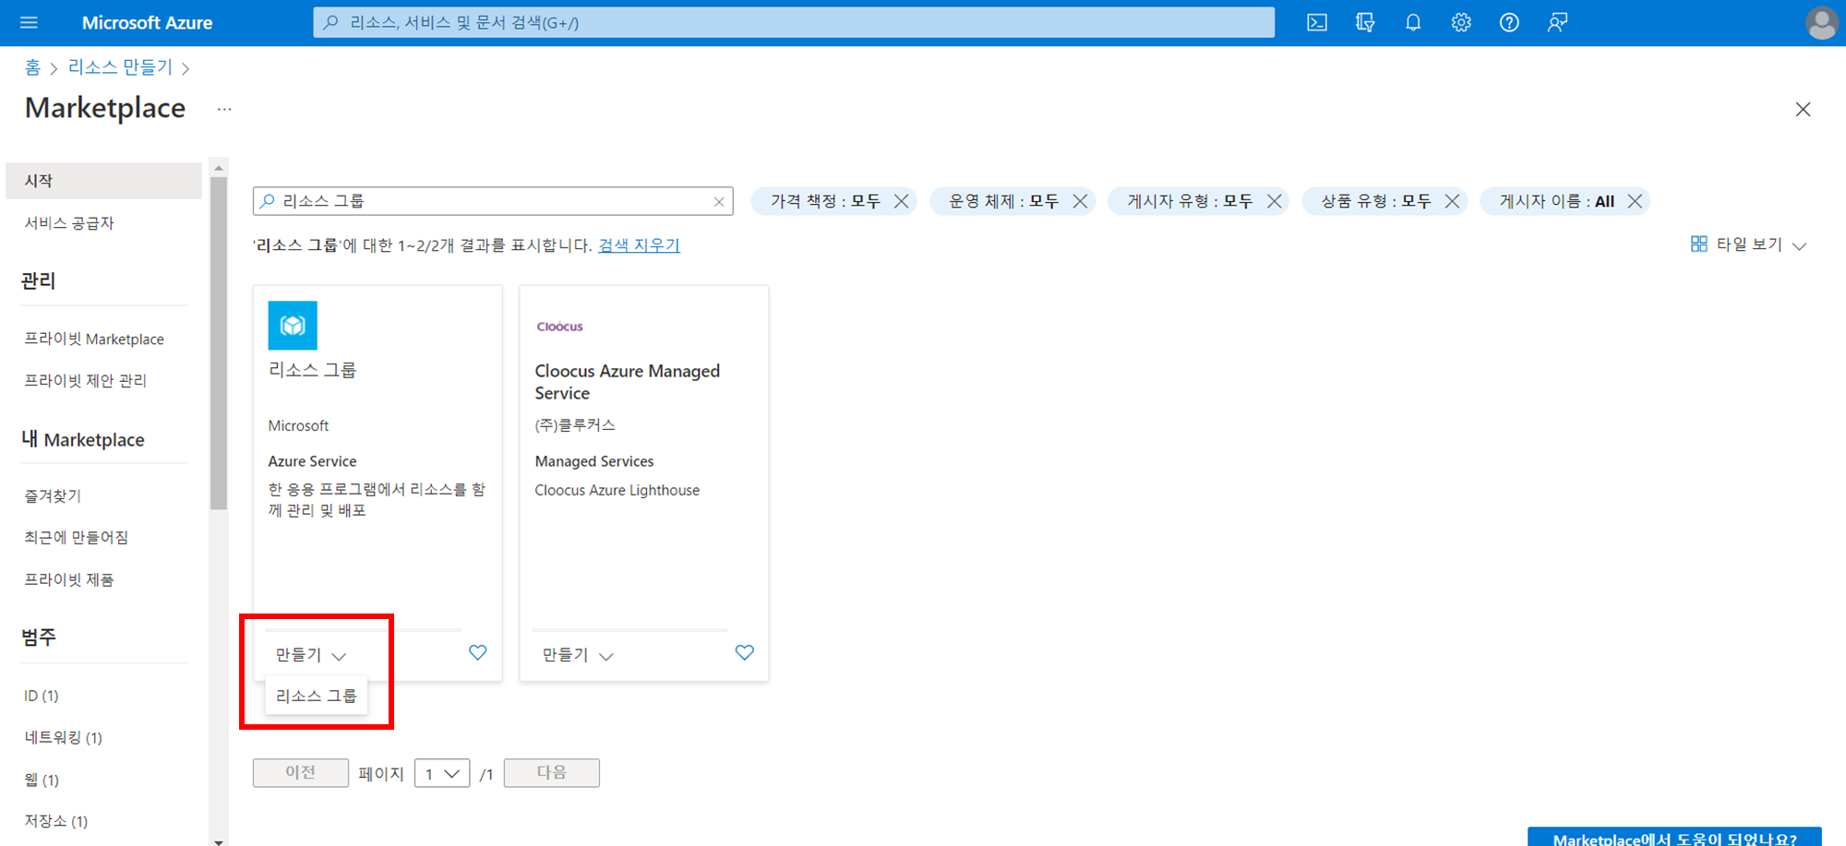Favorite the Cloocus Azure Managed Service card
Image resolution: width=1846 pixels, height=846 pixels.
[744, 652]
